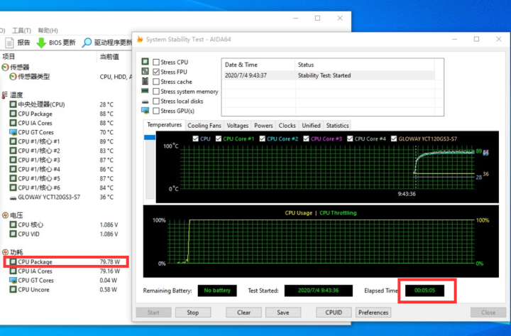Click the 79.78 W CPU Package power value
This screenshot has height=336, width=511.
(110, 262)
